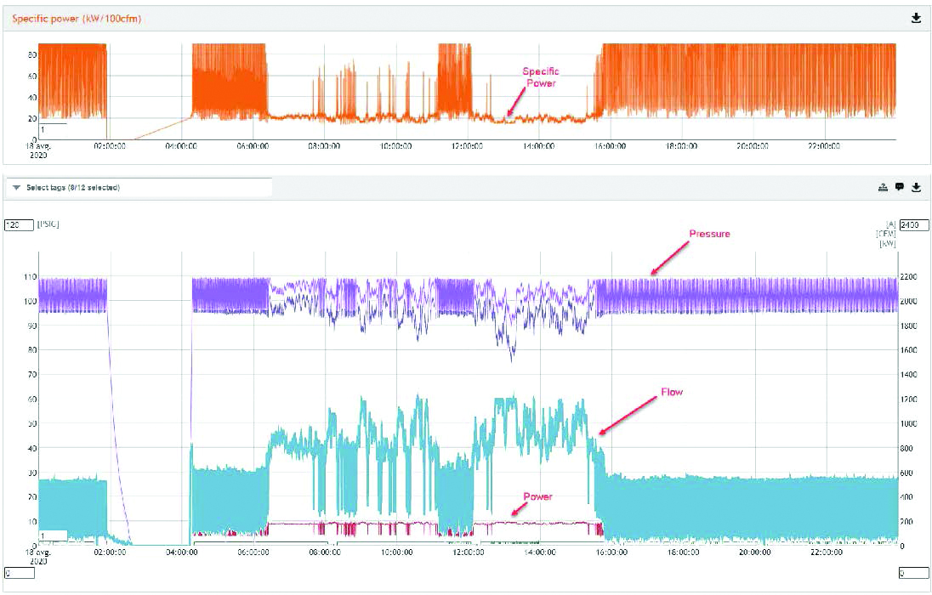
Task: Download the Specific power chart
Action: point(916,19)
